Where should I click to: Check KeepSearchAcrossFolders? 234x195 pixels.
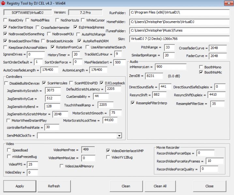(5, 47)
